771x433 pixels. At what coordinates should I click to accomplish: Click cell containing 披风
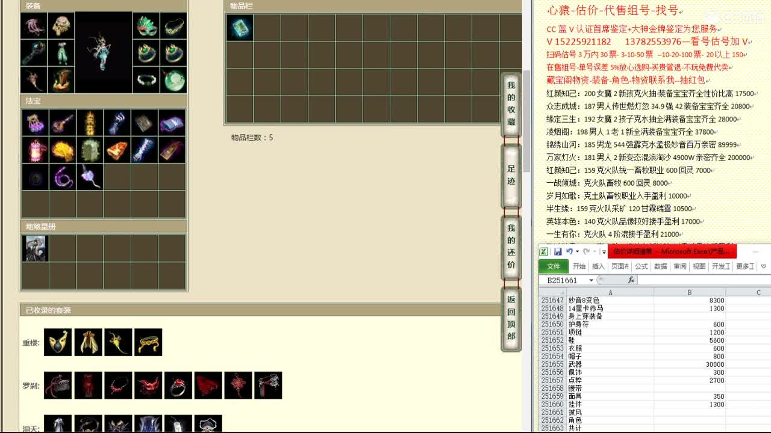(610, 413)
